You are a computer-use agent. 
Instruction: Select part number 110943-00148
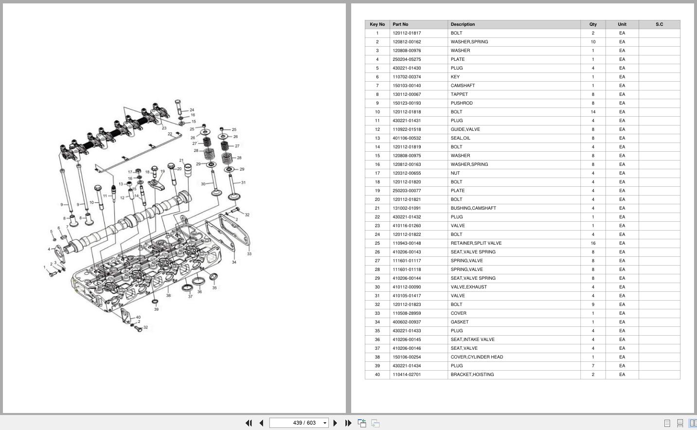pos(407,243)
